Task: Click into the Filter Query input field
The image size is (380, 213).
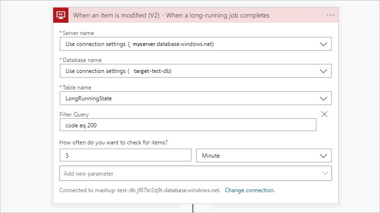Action: [188, 125]
